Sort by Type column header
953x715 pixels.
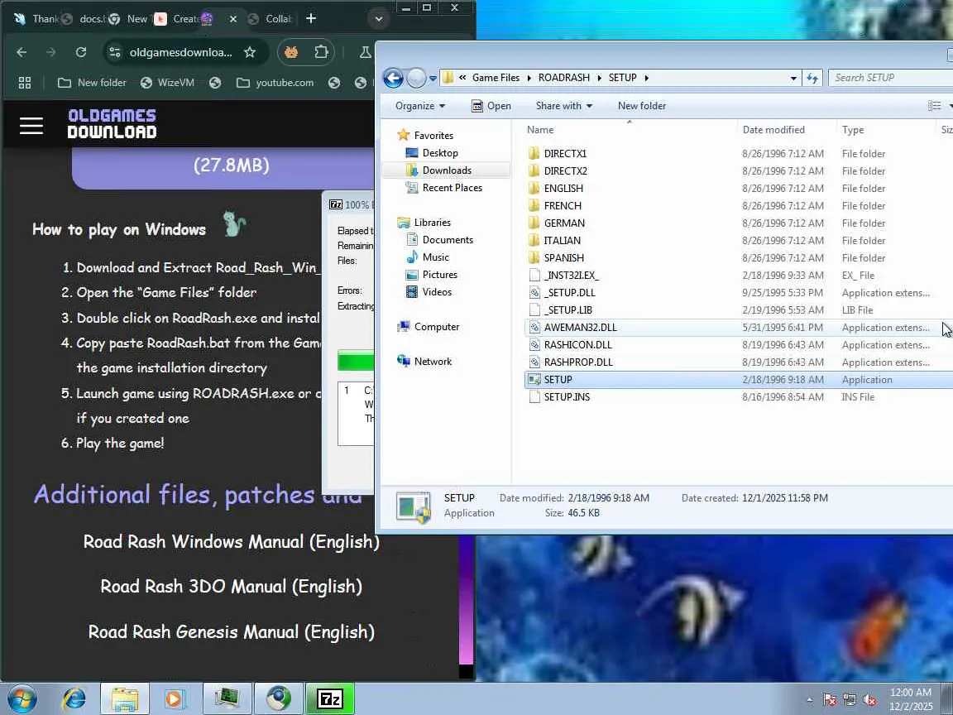(886, 129)
